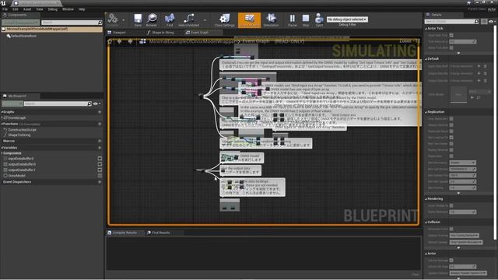Click the Eject toolbar icon

pyautogui.click(x=319, y=19)
